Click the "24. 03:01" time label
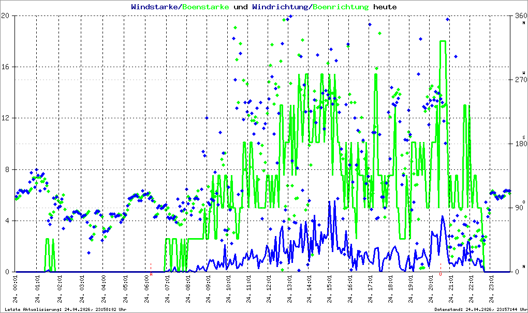 tap(82, 289)
